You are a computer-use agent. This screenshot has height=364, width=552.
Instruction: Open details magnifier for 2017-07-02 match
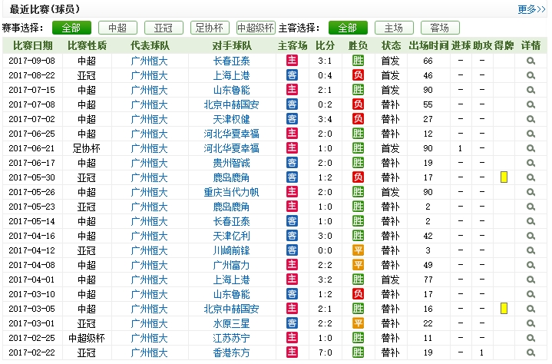pos(531,119)
